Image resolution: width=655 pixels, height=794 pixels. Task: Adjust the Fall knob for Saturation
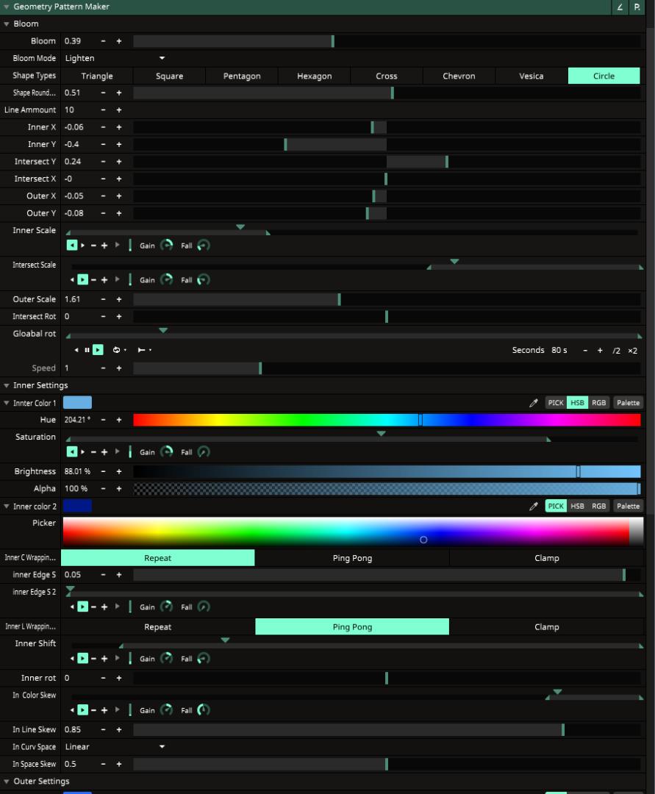[204, 452]
